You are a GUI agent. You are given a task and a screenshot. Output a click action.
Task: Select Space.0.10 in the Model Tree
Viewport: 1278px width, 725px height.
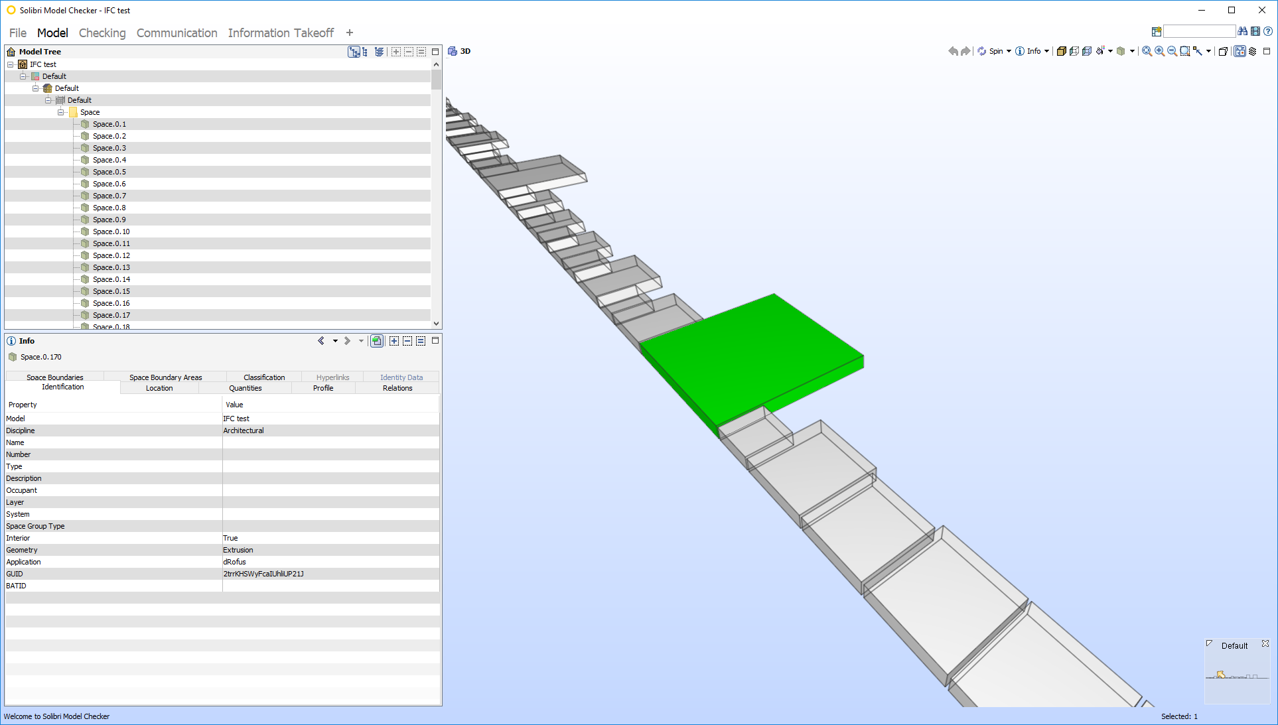pyautogui.click(x=111, y=231)
